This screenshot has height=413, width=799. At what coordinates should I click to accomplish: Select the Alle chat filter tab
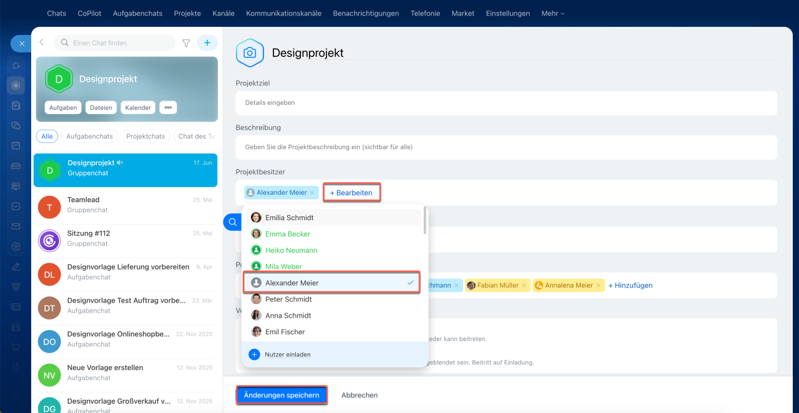47,136
